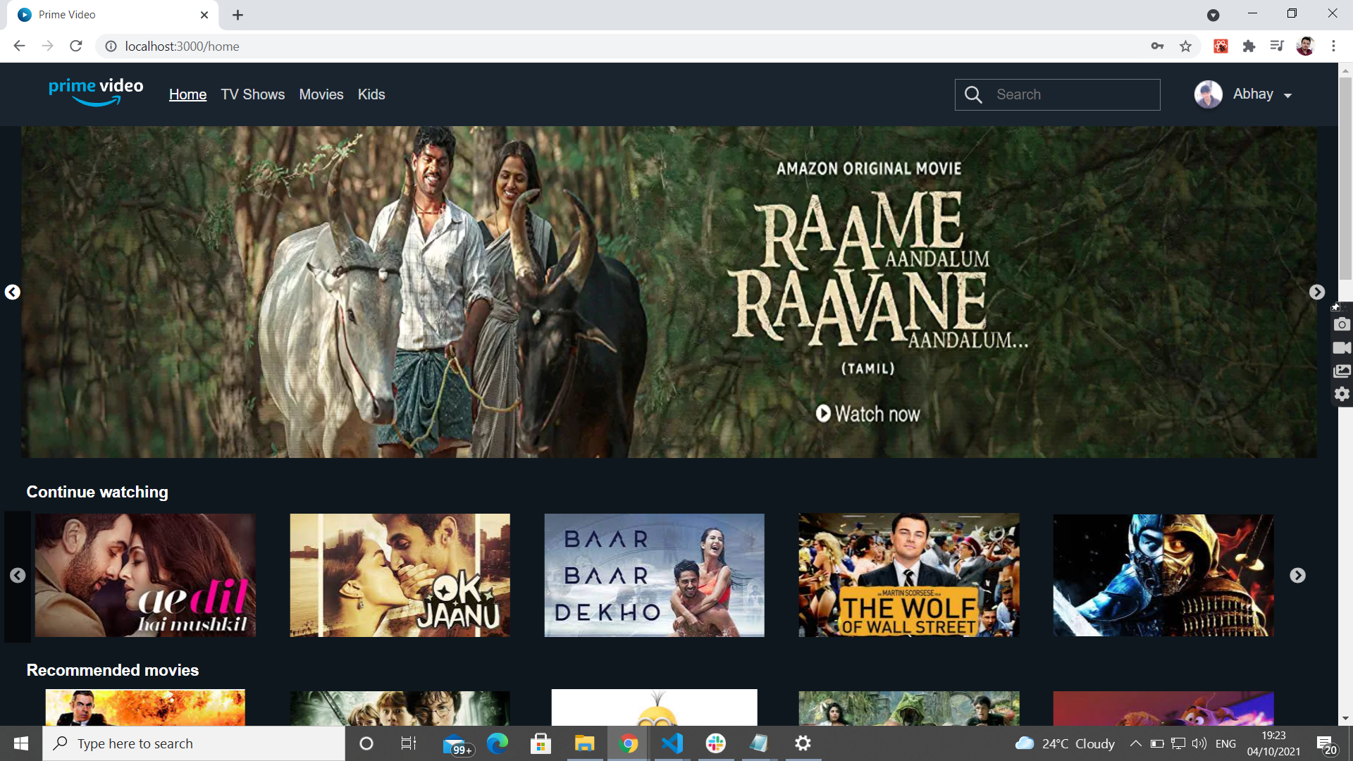
Task: Open Chrome's three-dot menu
Action: tap(1333, 47)
